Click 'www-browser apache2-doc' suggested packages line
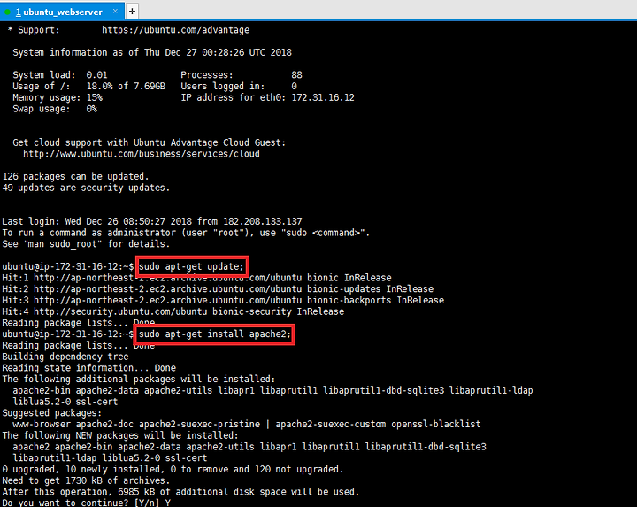Viewport: 637px width, 507px height. click(x=246, y=424)
